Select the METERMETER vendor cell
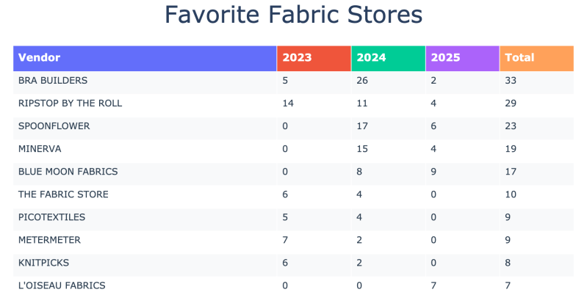Image resolution: width=587 pixels, height=306 pixels. 49,240
